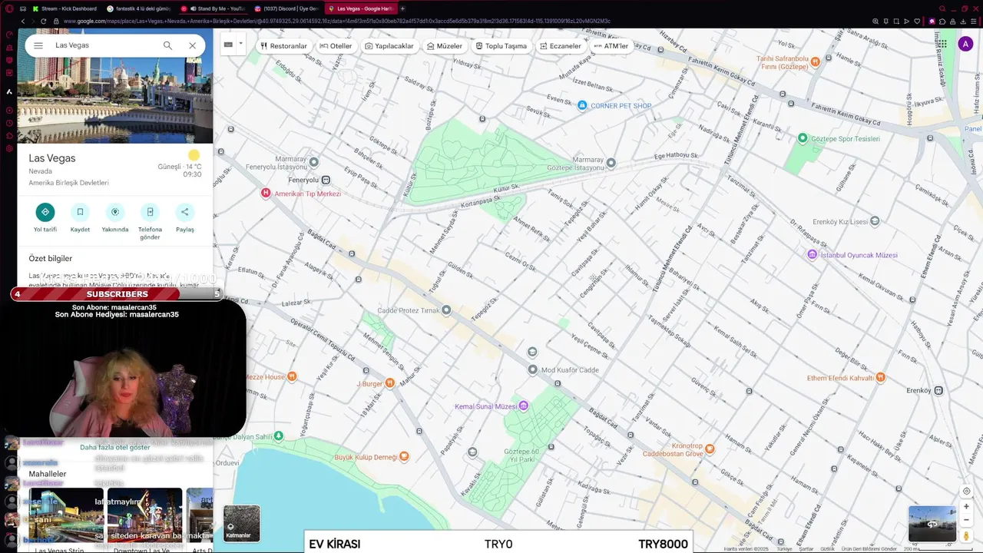Screen dimensions: 983x553
Task: Open the dropdown arrow beside the map chips
Action: tap(240, 45)
